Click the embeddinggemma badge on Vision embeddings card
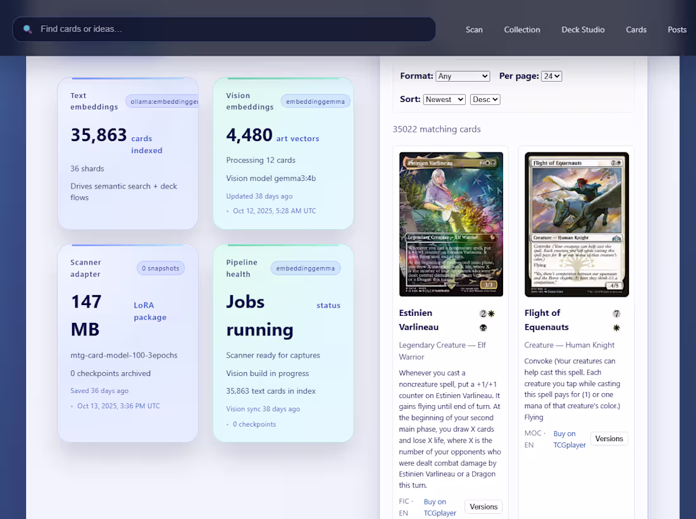The image size is (696, 519). [x=315, y=101]
